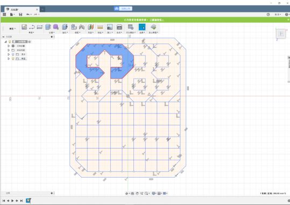This screenshot has height=205, width=290.
Task: Open the Insert menu dropdown
Action: tap(110, 33)
